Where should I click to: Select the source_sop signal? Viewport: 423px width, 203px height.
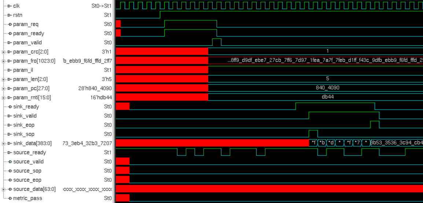pos(27,171)
